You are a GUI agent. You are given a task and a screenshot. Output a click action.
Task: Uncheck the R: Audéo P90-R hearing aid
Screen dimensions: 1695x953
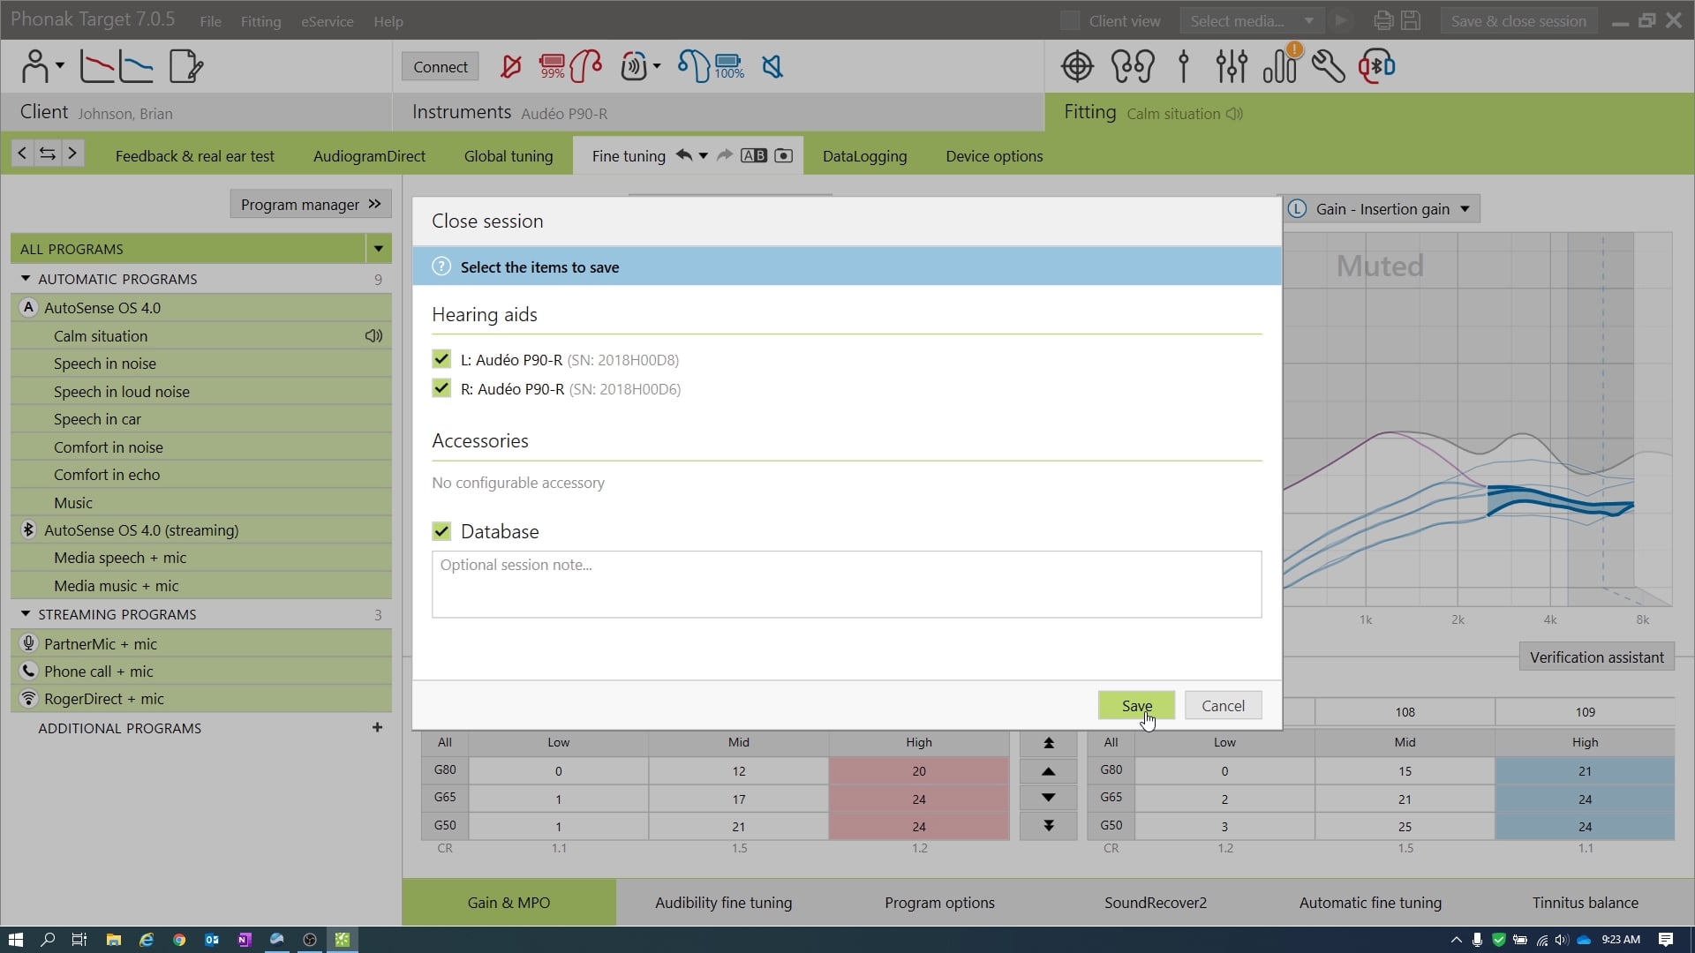[x=441, y=388]
